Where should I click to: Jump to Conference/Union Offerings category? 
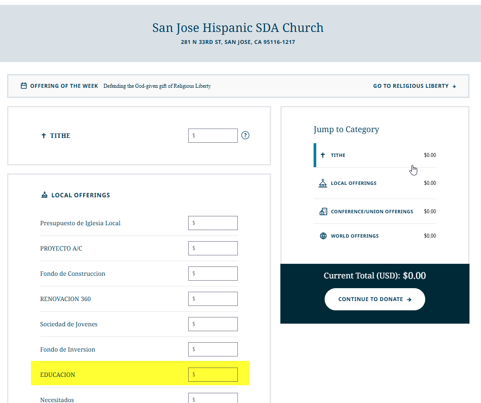[375, 211]
